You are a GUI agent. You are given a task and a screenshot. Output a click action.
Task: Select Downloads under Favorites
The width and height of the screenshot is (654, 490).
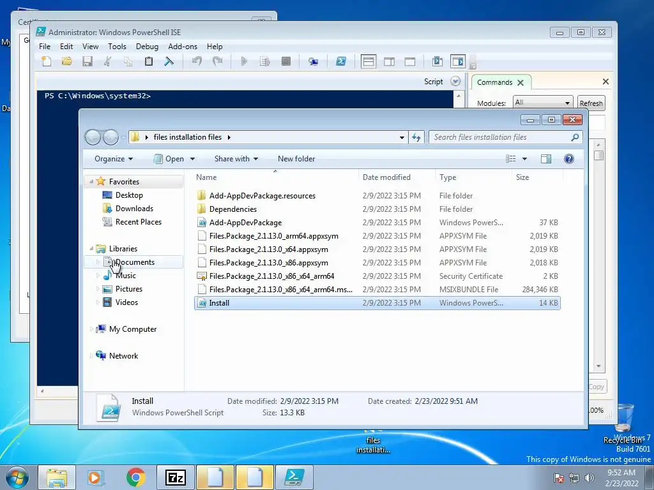134,209
